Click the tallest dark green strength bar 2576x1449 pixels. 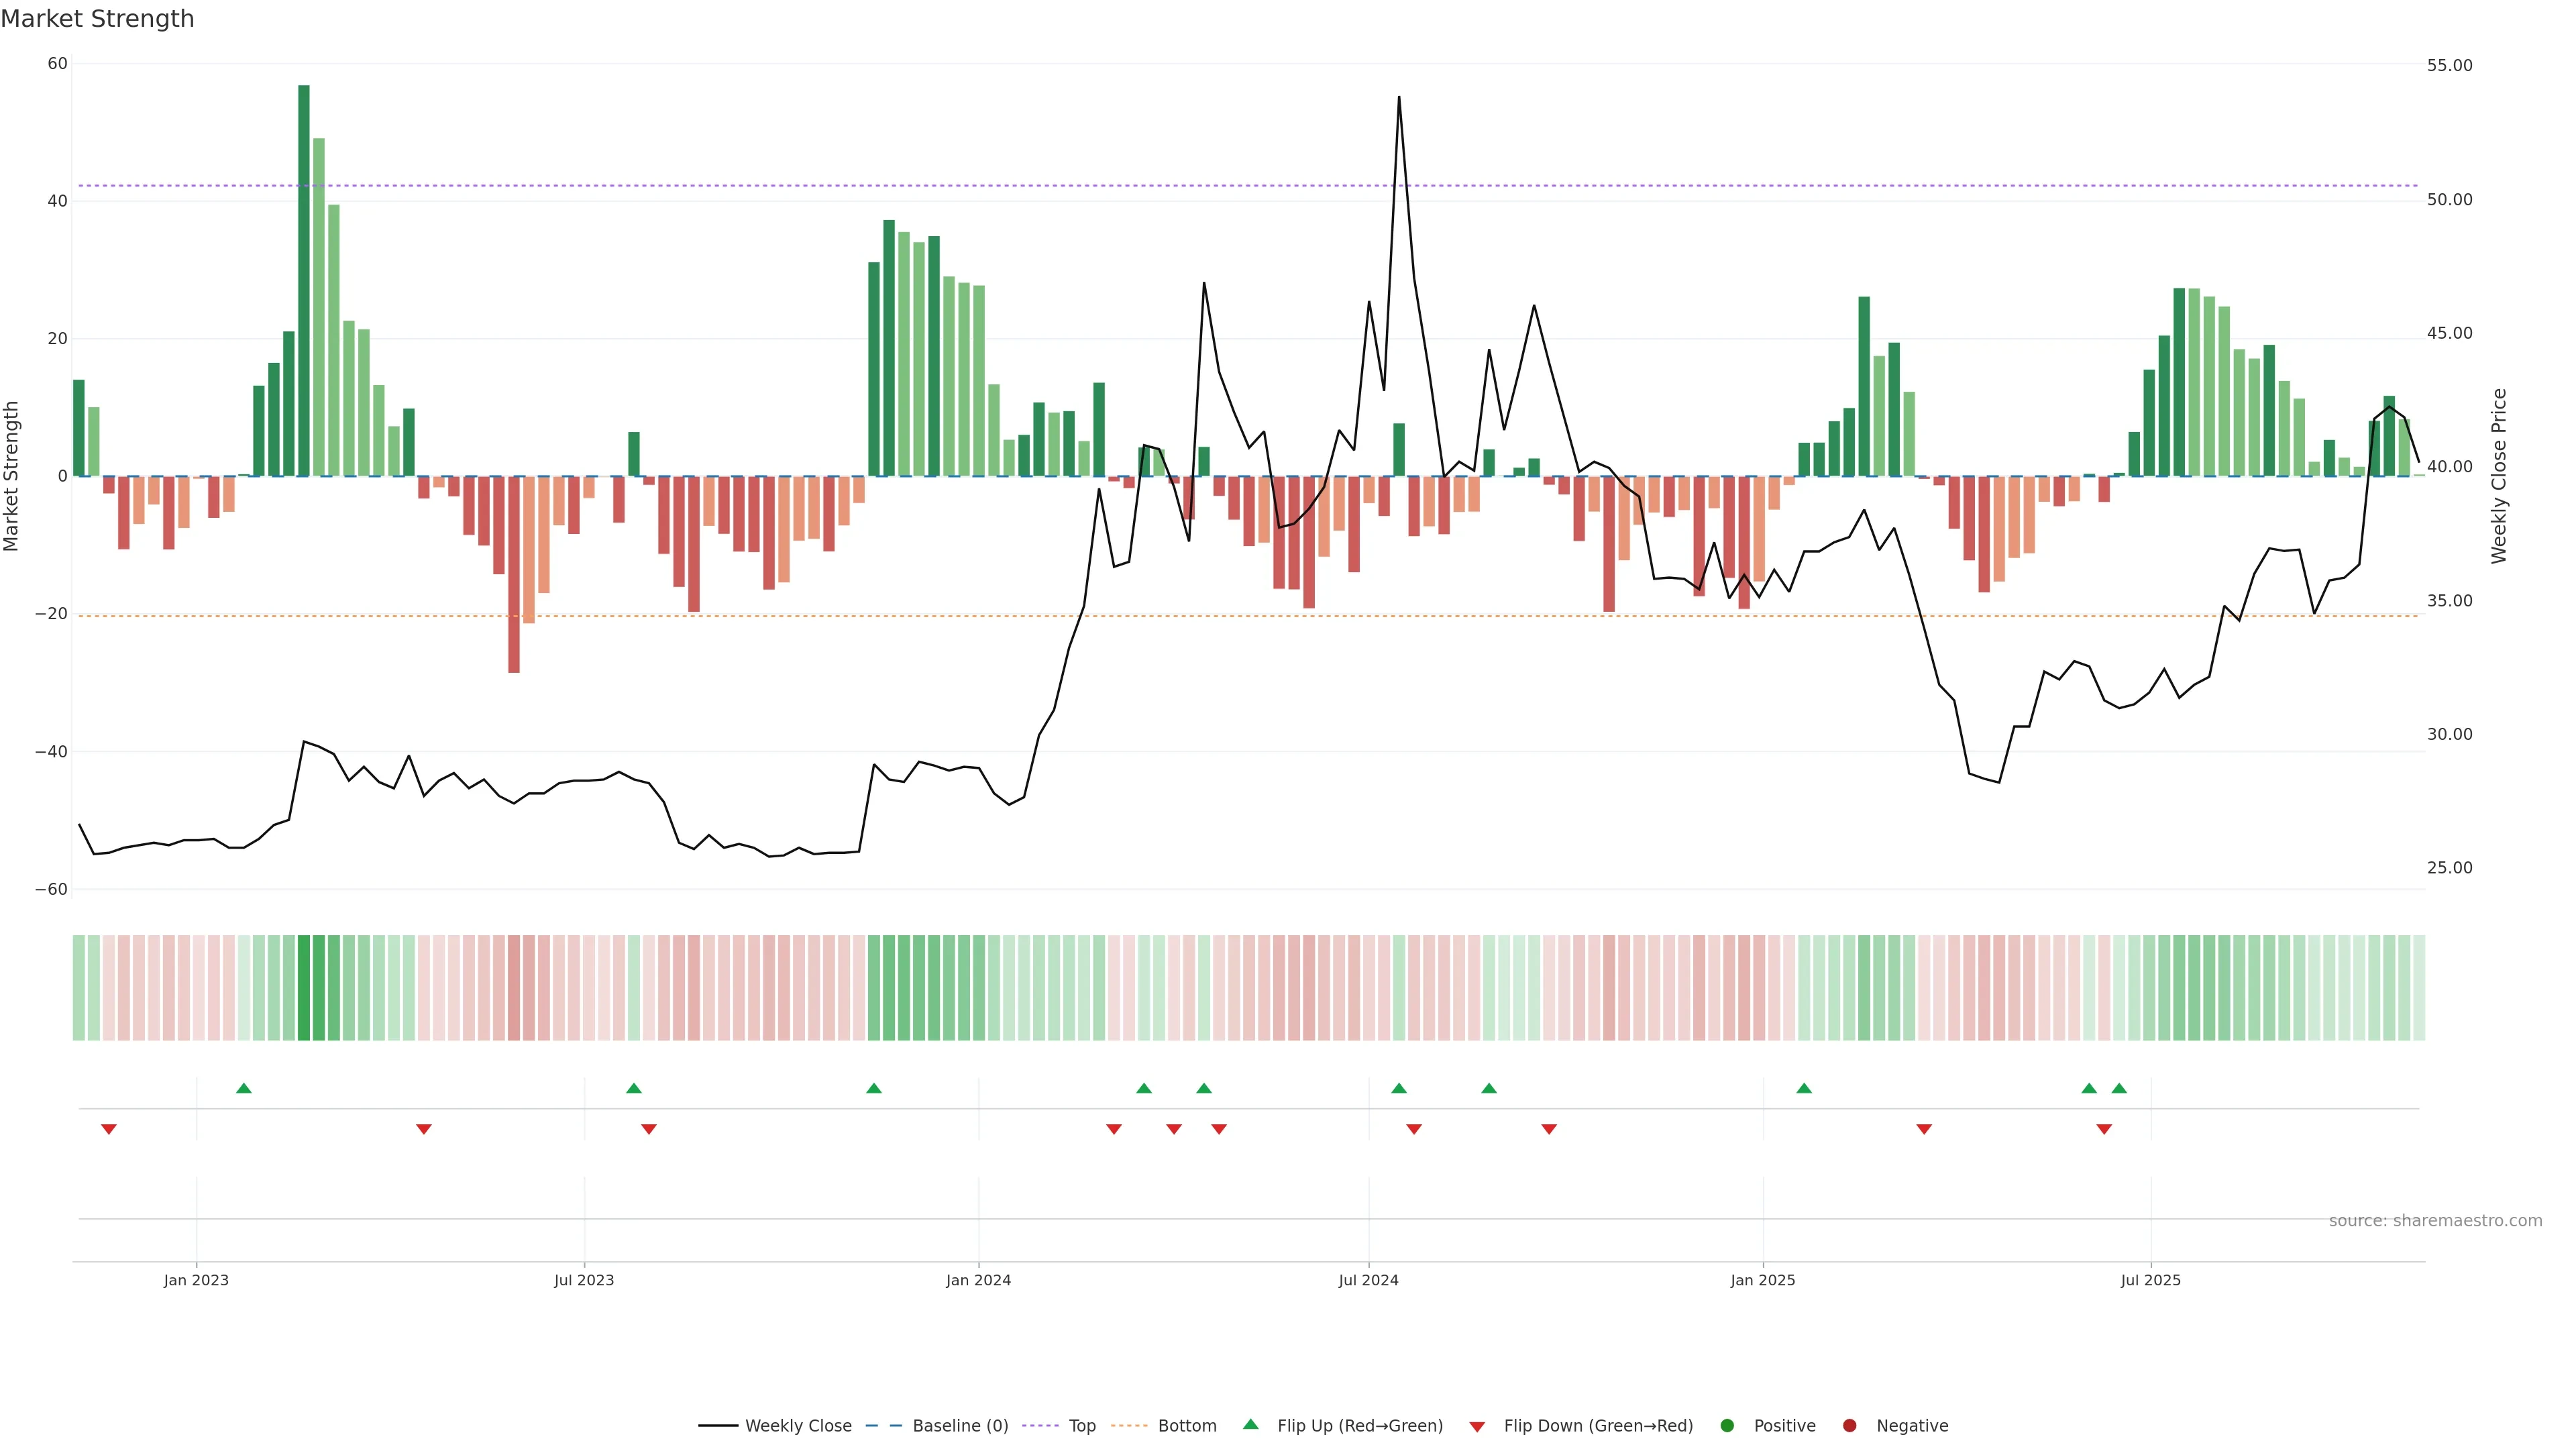tap(304, 280)
